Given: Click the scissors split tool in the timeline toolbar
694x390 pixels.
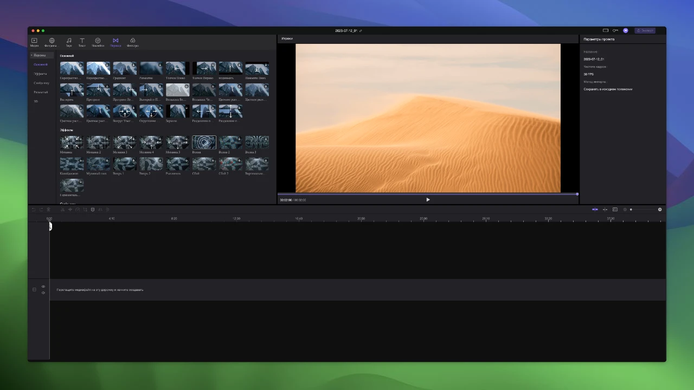Looking at the screenshot, I should pos(62,210).
